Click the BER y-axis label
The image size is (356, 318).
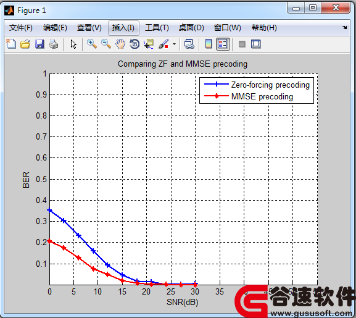pyautogui.click(x=26, y=180)
